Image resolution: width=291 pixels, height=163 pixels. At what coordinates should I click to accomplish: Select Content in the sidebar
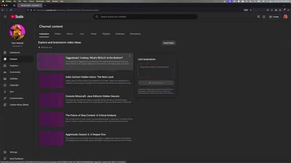tap(17, 59)
